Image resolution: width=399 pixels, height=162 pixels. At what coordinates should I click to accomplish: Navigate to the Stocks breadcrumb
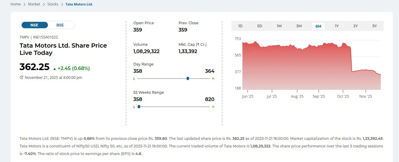coord(53,4)
